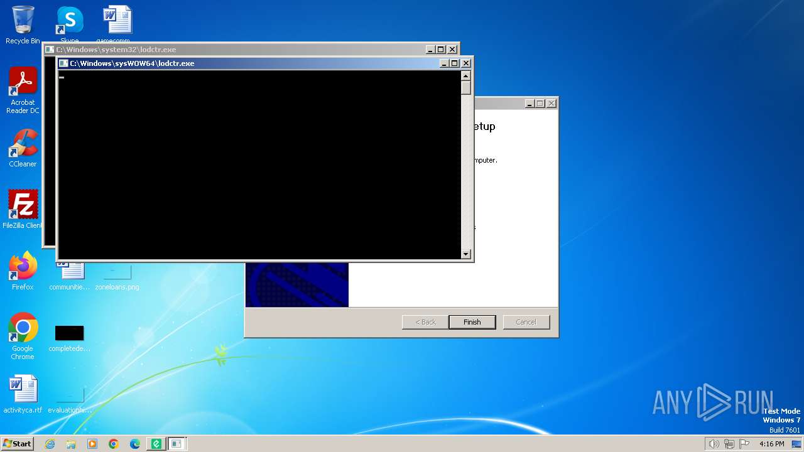Click the 4:16 PM clock
804x452 pixels.
coord(771,444)
